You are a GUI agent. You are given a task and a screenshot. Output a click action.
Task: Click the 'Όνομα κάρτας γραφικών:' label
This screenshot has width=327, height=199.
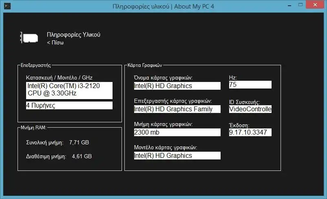(x=163, y=78)
